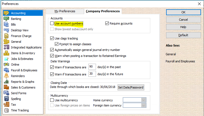Image resolution: width=204 pixels, height=116 pixels.
Task: Switch to the My Preferences tab
Action: [x=65, y=11]
